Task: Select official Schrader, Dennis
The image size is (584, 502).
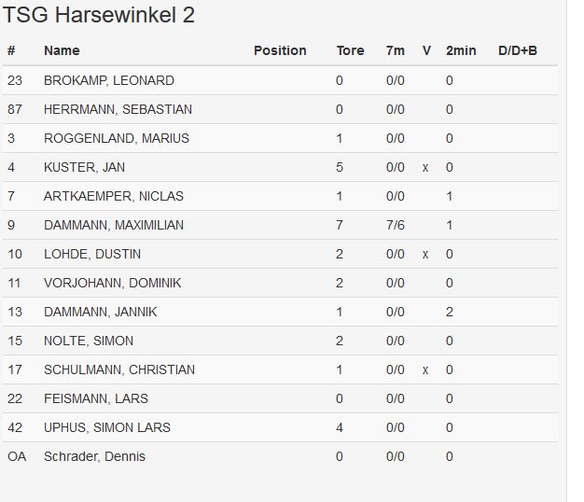Action: point(94,456)
